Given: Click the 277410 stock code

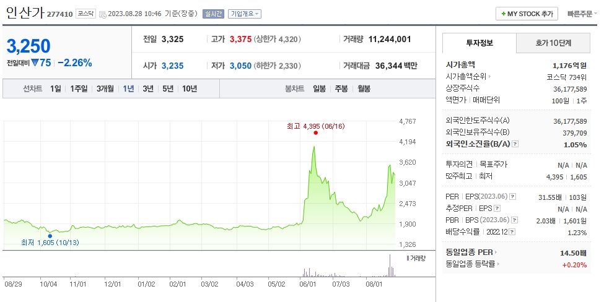Looking at the screenshot, I should [x=59, y=14].
